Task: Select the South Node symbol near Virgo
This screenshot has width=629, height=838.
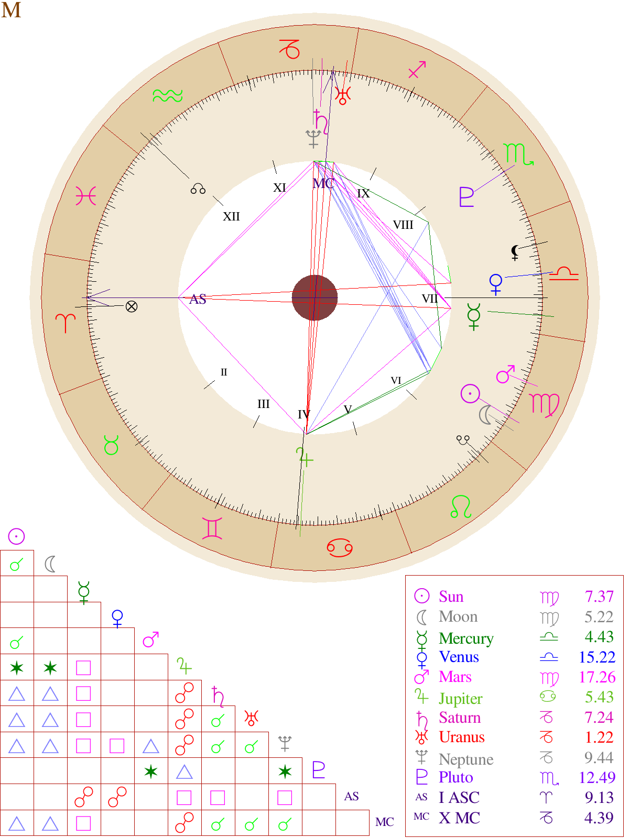Action: [463, 440]
